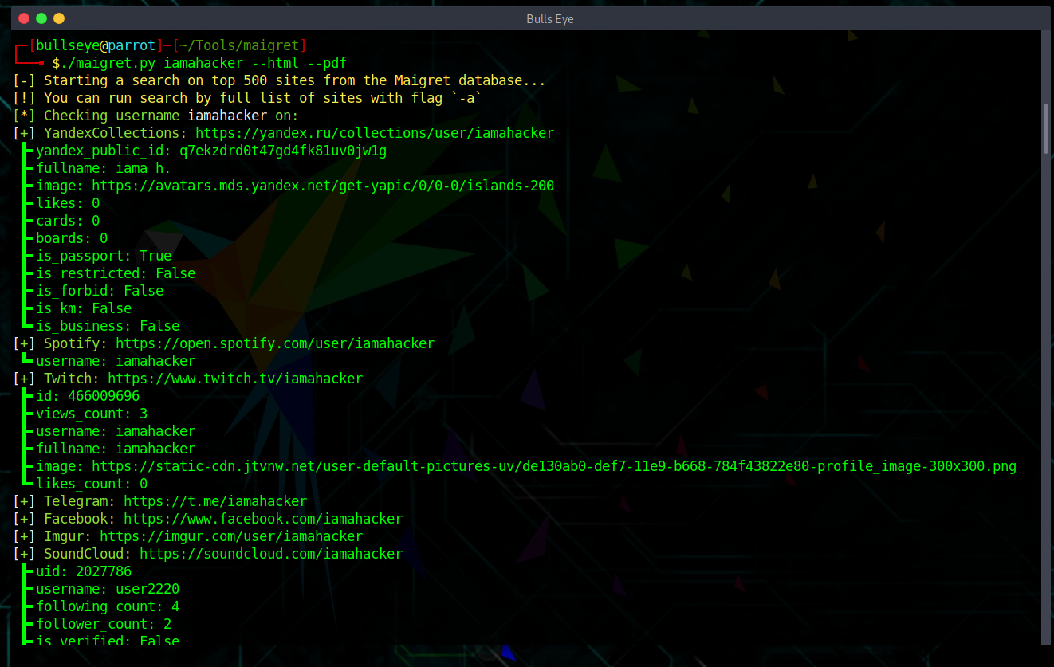This screenshot has height=667, width=1054.
Task: Click the 'Starting a search on top 500 sites' line
Action: (x=279, y=80)
